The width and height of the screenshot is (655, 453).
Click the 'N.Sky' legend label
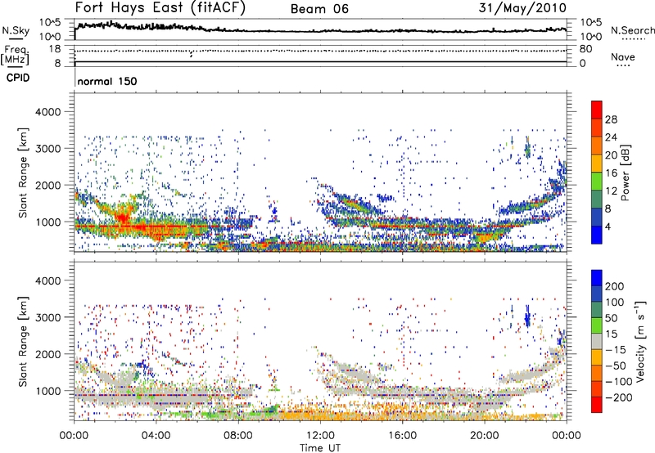click(x=16, y=30)
